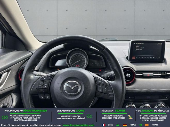
Task: Push the seek up/down rocker on the wheel
Action: 46,85
